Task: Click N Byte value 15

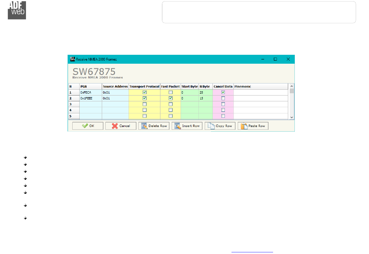Action: 206,98
